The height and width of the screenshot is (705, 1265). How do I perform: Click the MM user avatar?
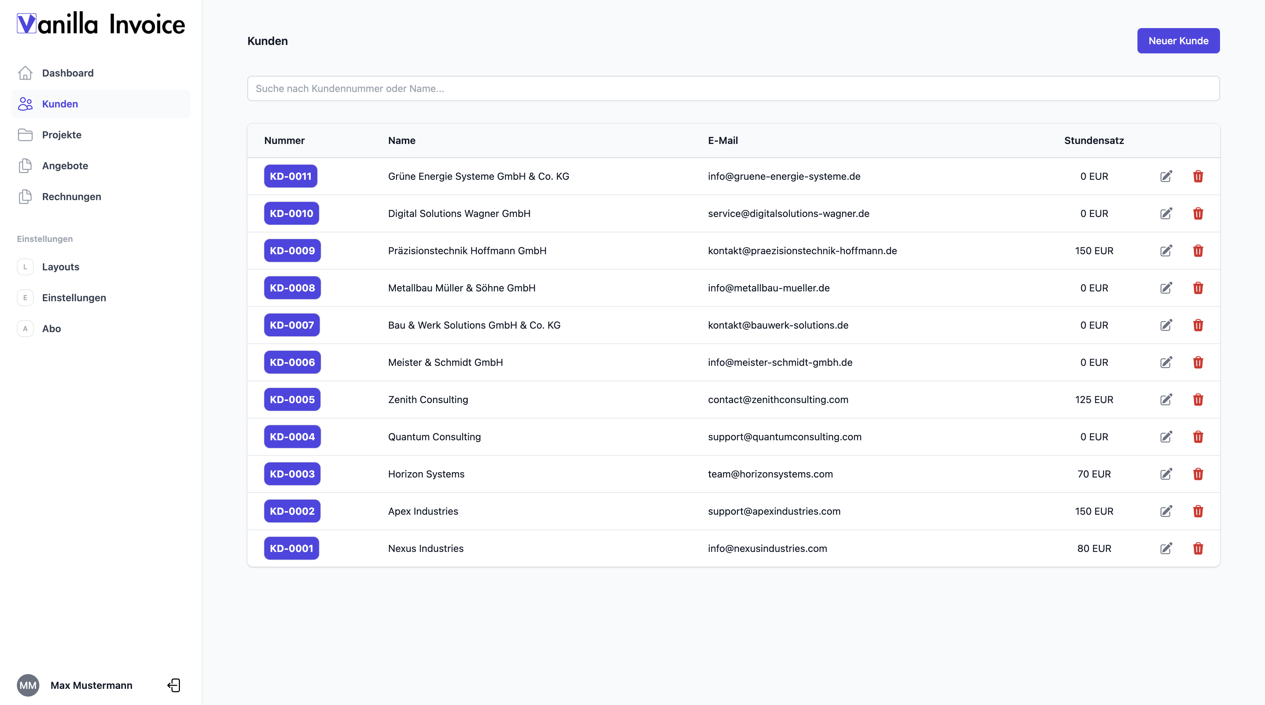point(28,685)
